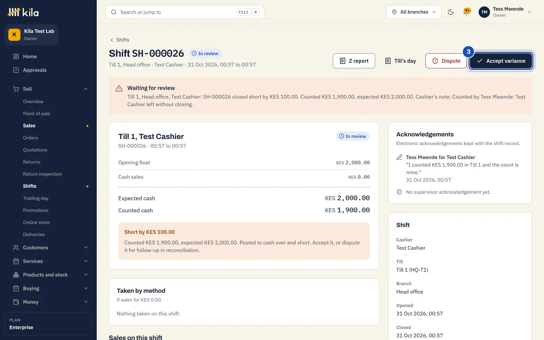This screenshot has width=544, height=340.
Task: Open the All branches dropdown
Action: click(x=414, y=12)
